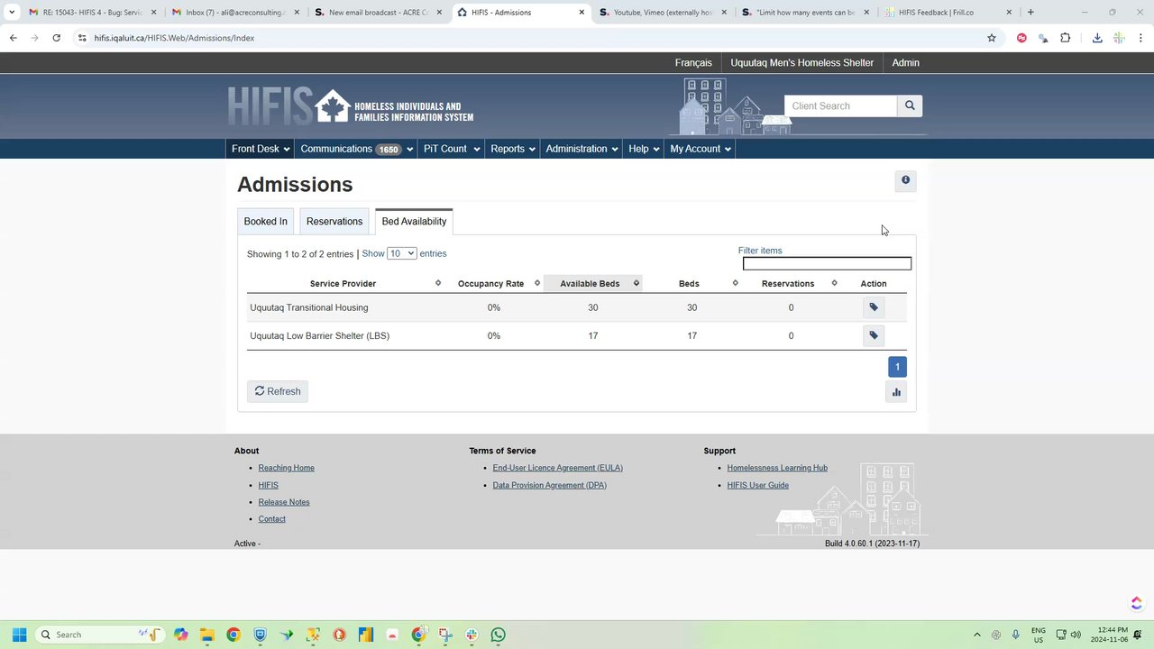Sort table by Occupancy Rate column

pos(495,284)
